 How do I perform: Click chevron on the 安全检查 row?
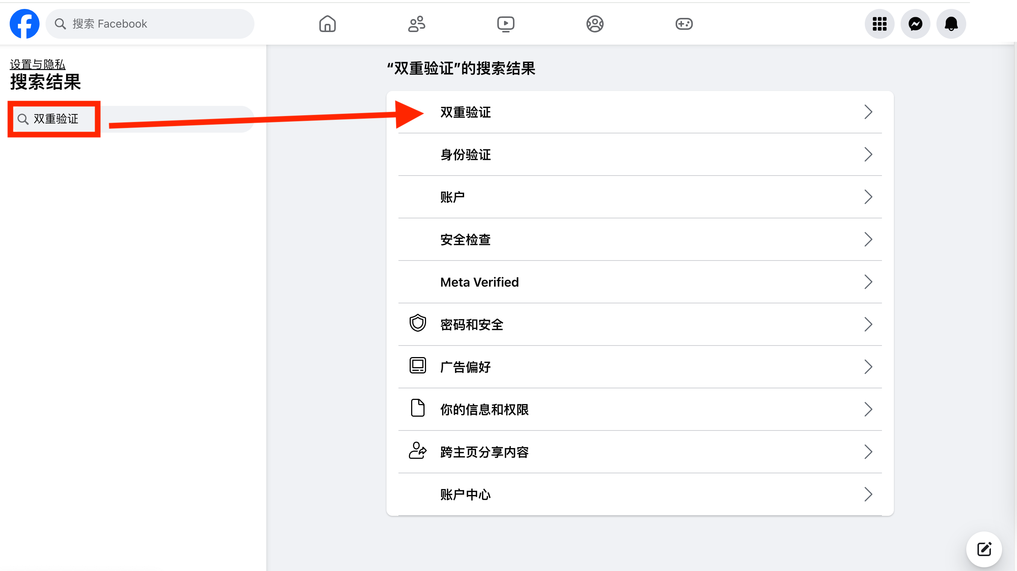coord(868,239)
